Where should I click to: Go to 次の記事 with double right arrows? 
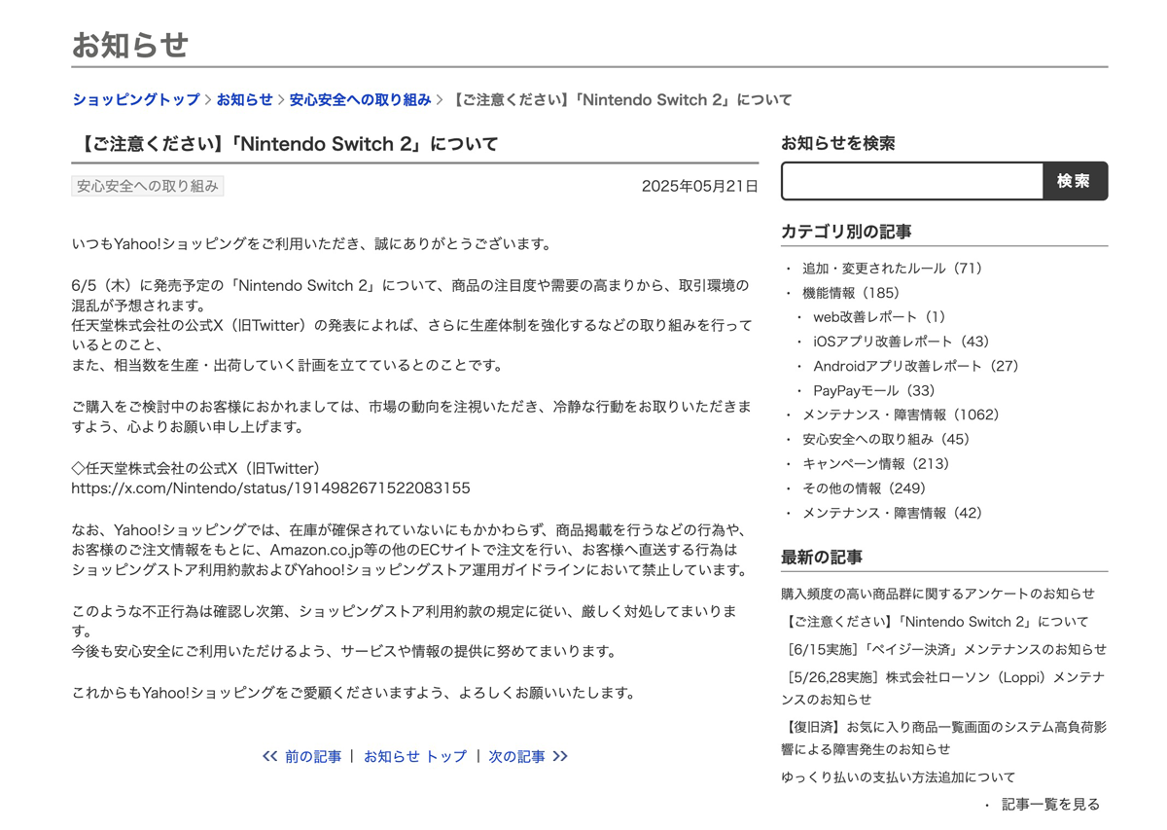pyautogui.click(x=528, y=756)
